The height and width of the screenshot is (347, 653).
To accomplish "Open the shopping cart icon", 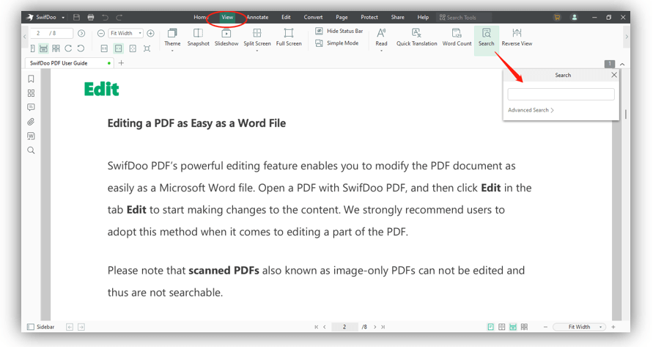I will tap(557, 17).
